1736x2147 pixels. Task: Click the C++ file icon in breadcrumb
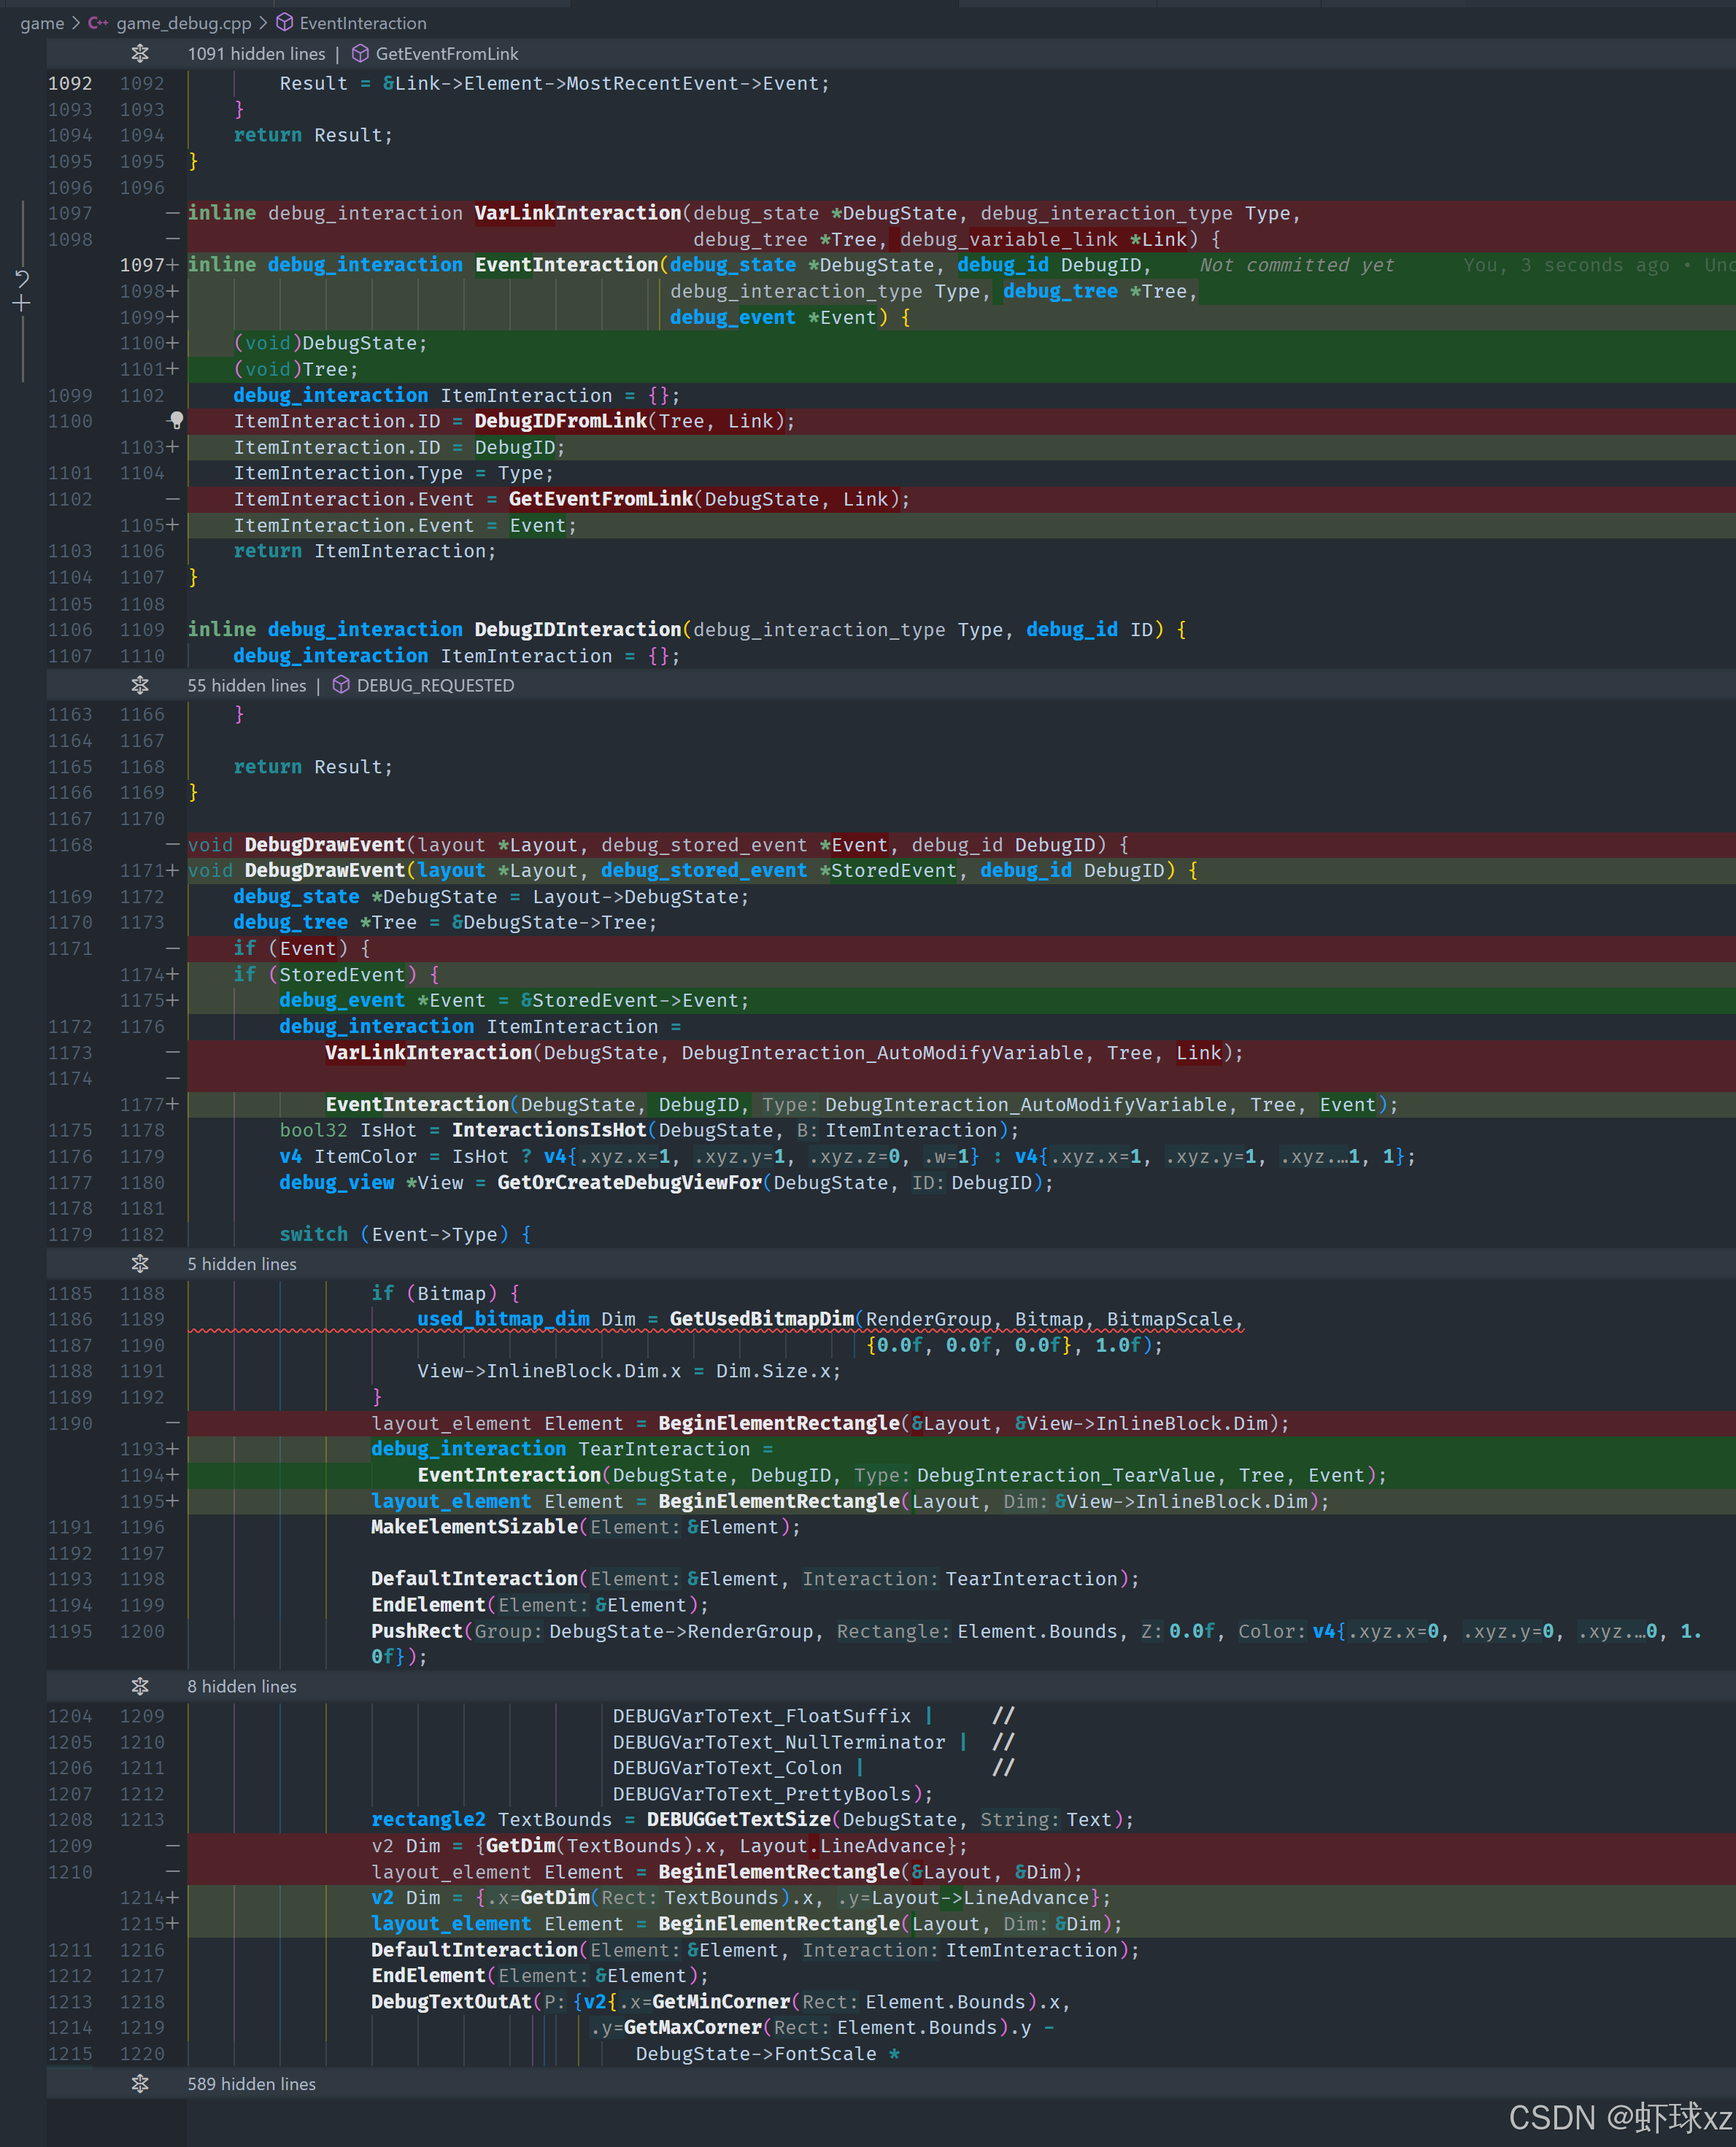98,23
